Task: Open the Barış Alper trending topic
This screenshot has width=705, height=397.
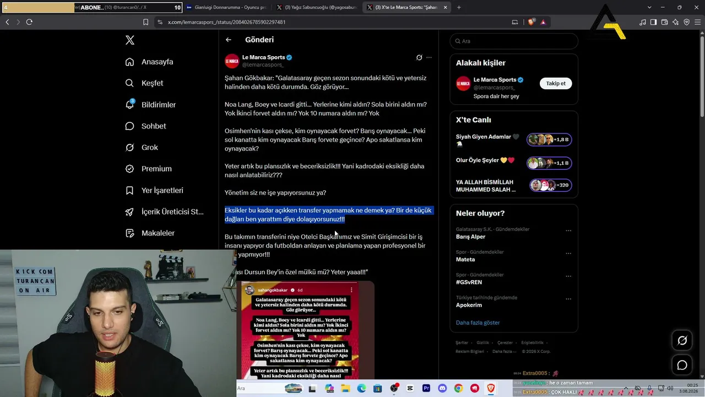Action: (x=470, y=237)
